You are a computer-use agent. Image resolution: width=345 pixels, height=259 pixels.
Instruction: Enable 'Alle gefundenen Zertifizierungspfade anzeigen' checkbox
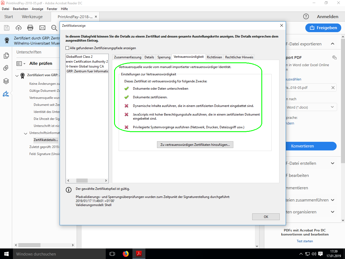pos(67,48)
